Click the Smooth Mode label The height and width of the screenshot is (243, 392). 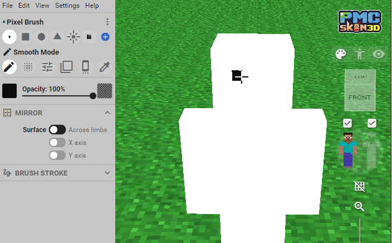(x=36, y=52)
